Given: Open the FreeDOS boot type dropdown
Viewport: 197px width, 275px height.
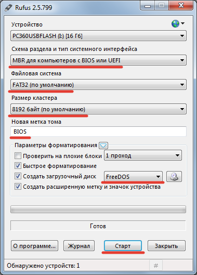Looking at the screenshot, I should click(x=133, y=176).
